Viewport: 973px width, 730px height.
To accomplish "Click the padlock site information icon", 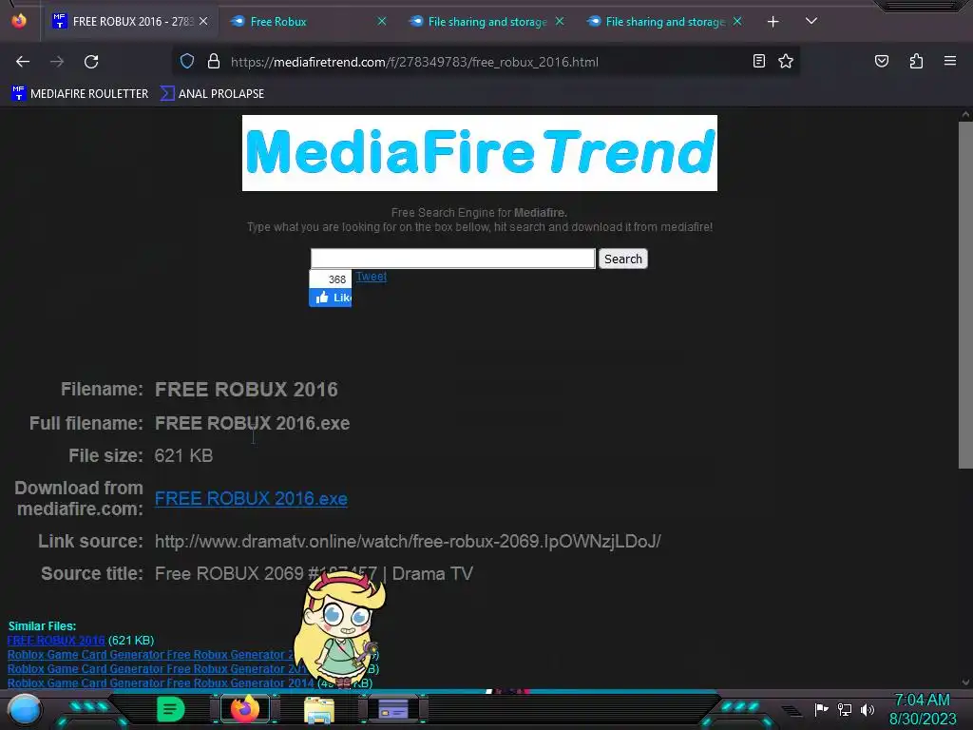I will 214,62.
